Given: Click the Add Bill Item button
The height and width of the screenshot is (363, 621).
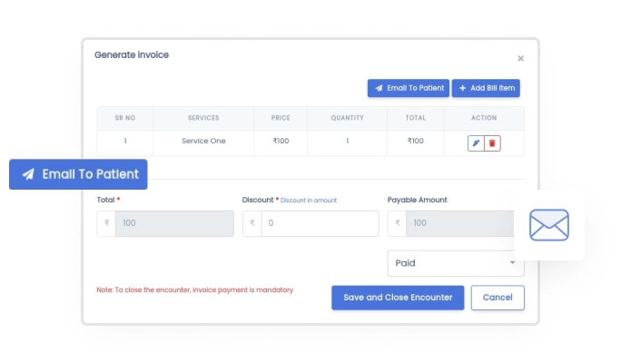Looking at the screenshot, I should [x=486, y=88].
